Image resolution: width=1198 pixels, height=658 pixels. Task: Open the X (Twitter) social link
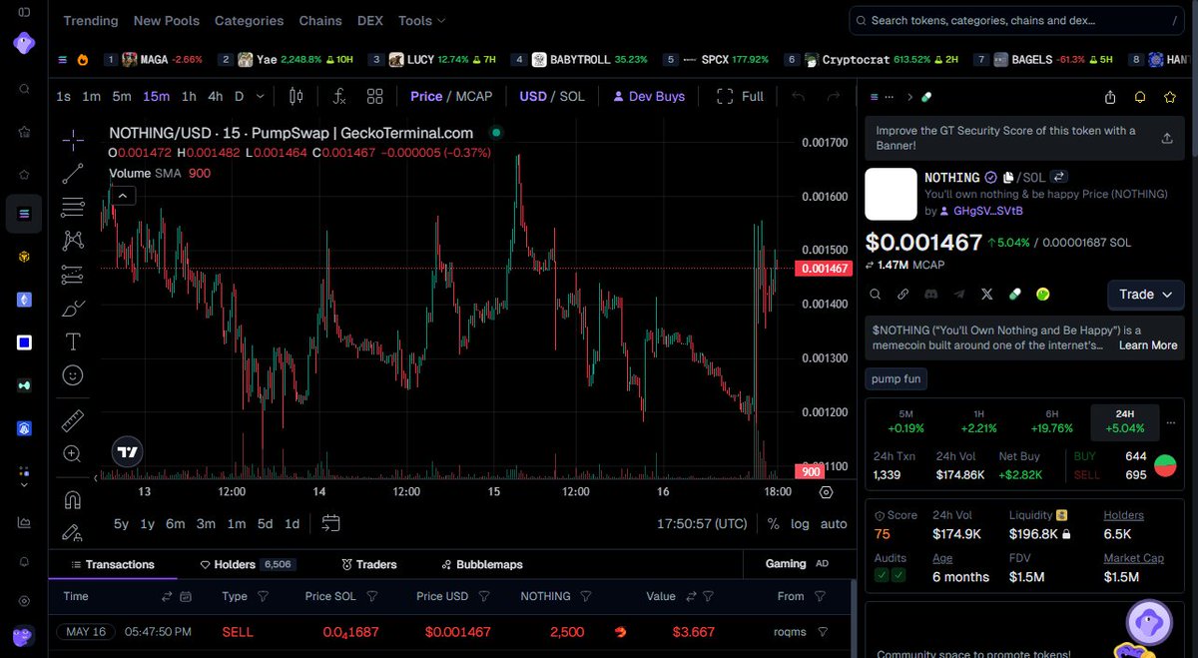987,295
